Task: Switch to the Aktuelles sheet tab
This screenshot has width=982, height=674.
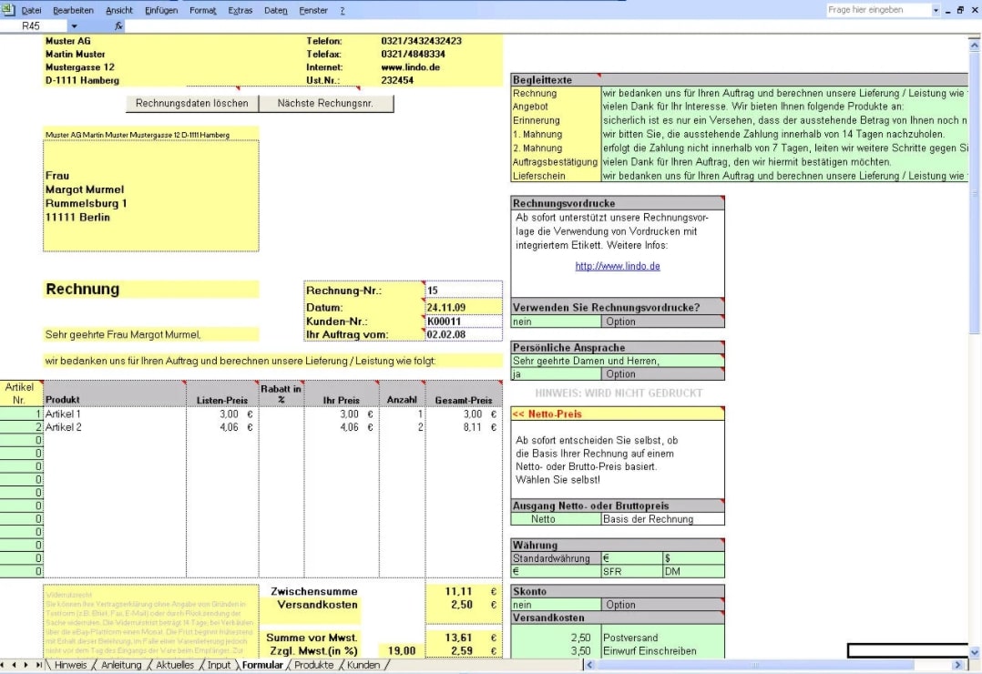Action: (175, 665)
